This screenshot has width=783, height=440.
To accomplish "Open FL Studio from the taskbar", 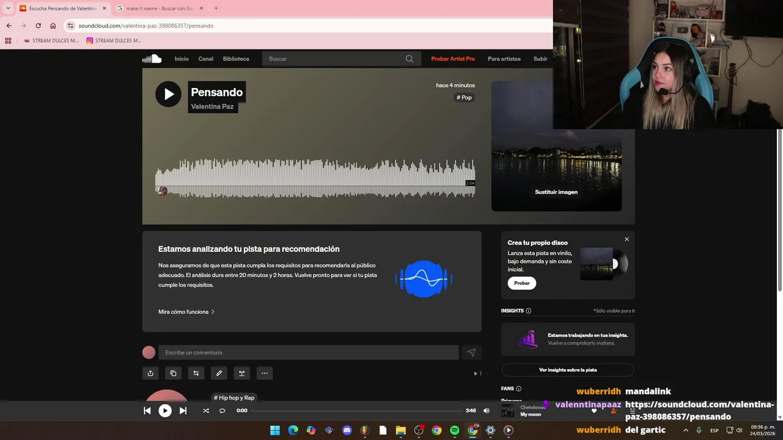I will point(365,430).
